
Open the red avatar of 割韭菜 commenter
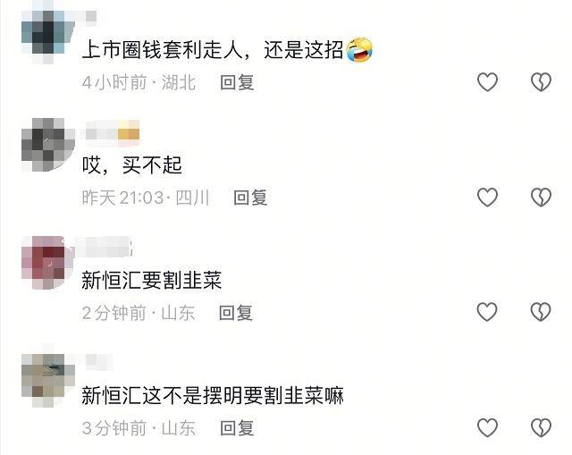click(48, 263)
